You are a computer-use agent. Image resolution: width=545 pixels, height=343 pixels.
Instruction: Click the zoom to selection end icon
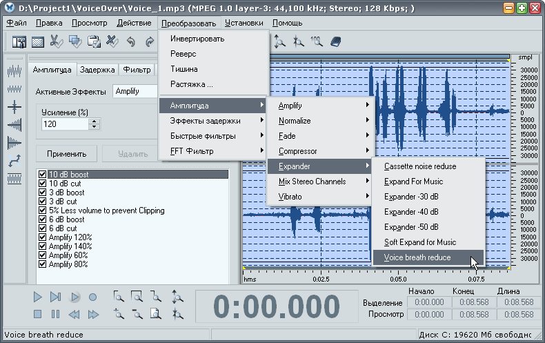click(156, 296)
